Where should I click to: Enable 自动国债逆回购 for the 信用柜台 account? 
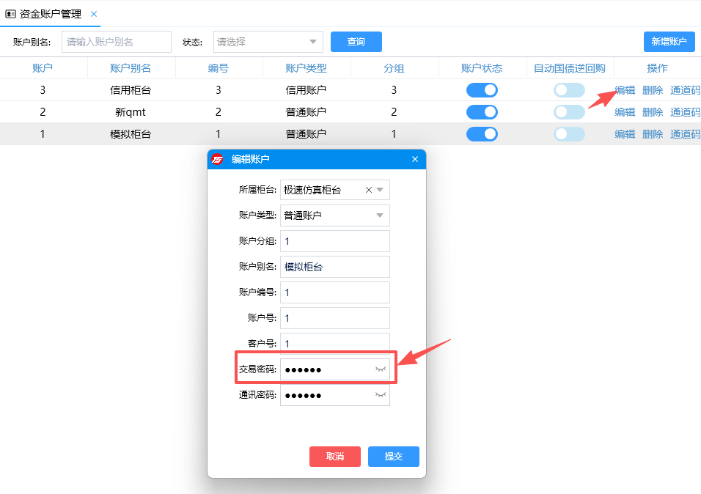(568, 89)
